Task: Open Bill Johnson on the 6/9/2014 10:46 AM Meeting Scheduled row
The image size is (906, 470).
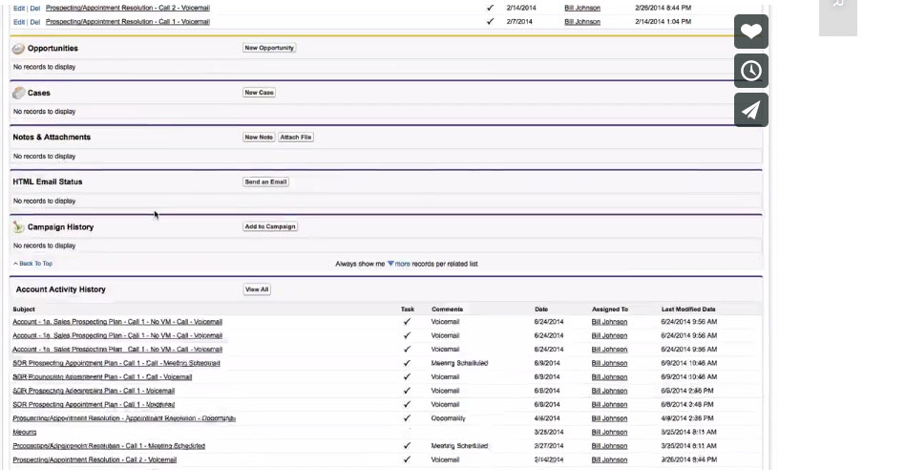Action: [610, 364]
